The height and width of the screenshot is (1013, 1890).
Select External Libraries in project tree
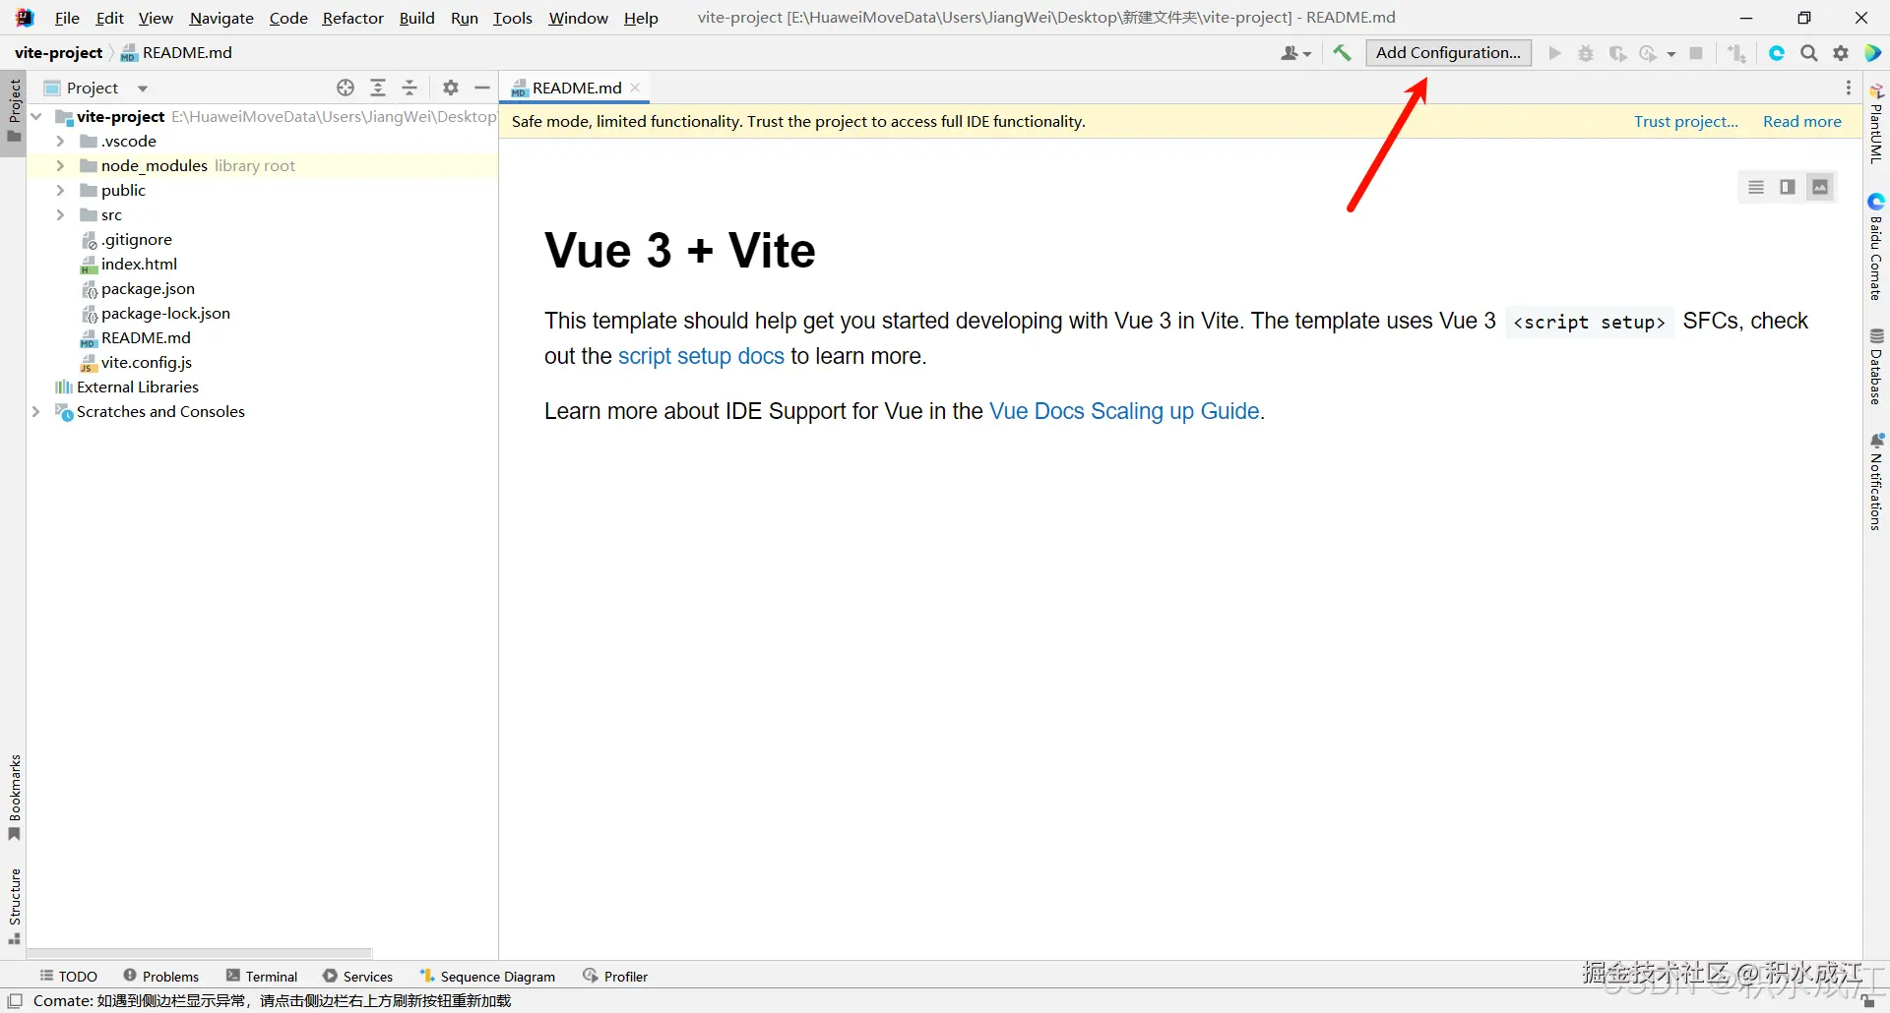coord(138,387)
